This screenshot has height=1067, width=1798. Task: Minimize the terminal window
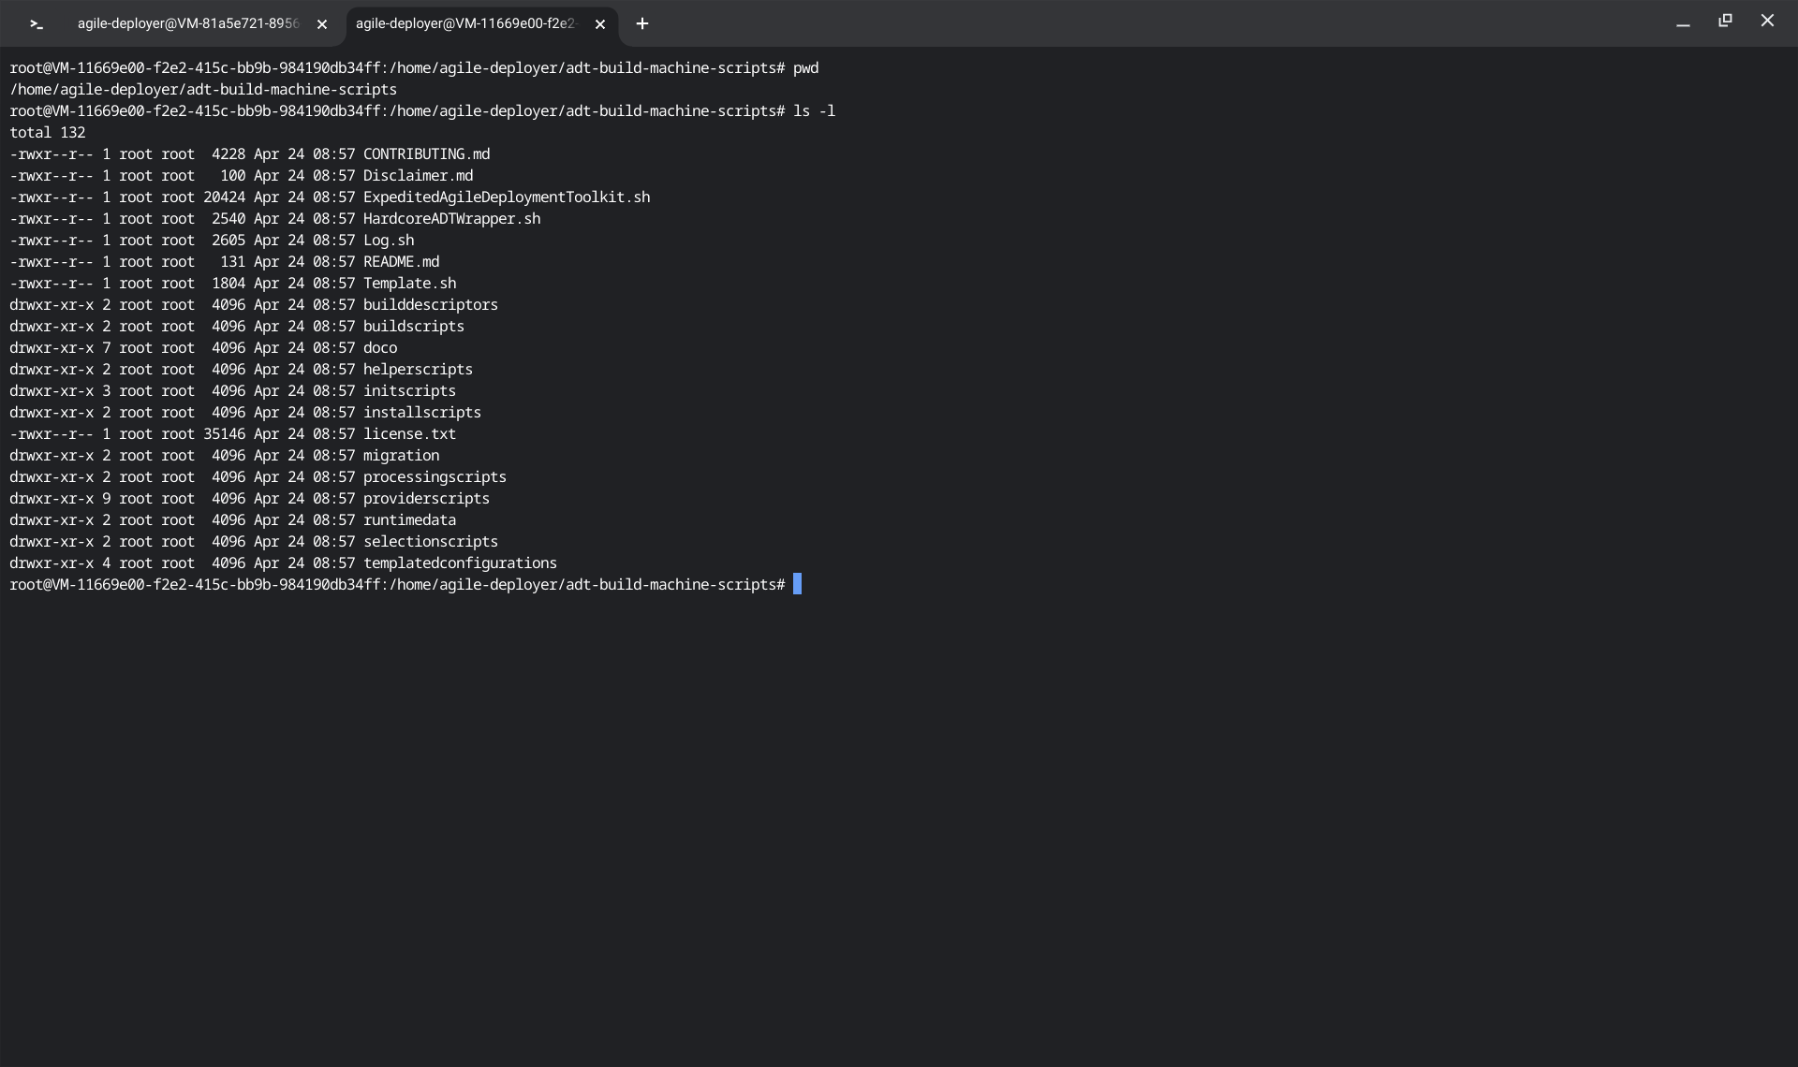(x=1683, y=22)
